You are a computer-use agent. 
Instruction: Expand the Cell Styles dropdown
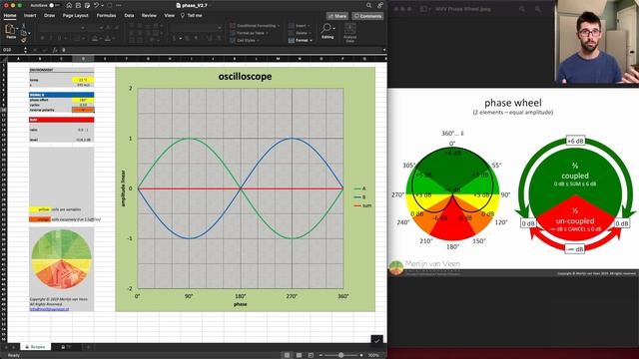pos(259,40)
